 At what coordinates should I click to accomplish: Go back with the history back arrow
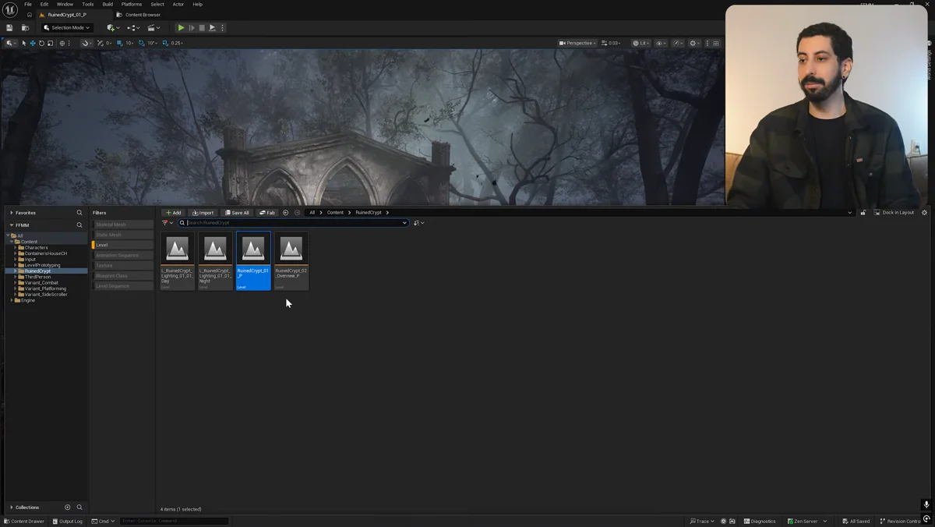point(286,212)
